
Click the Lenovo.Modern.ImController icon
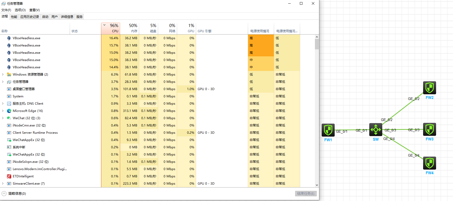pyautogui.click(x=9, y=169)
